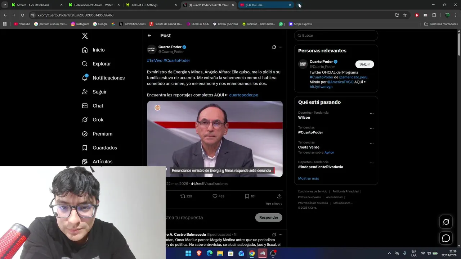Switch to Goblinciano69 Stream tab
Image resolution: width=461 pixels, height=259 pixels.
click(x=94, y=5)
